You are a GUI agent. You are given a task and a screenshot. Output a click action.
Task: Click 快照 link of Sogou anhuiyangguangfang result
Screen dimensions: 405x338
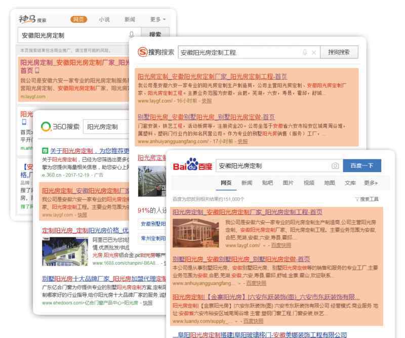click(242, 141)
